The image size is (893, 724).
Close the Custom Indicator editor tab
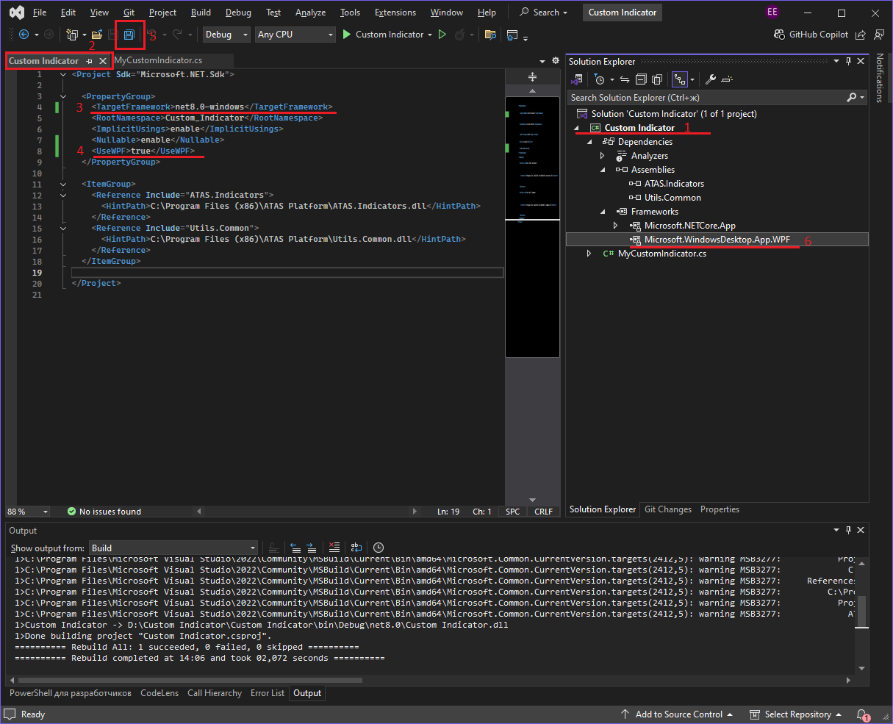[103, 61]
